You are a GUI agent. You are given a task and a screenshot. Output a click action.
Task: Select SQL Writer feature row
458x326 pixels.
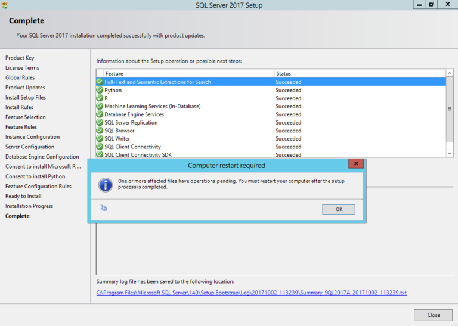(x=271, y=139)
